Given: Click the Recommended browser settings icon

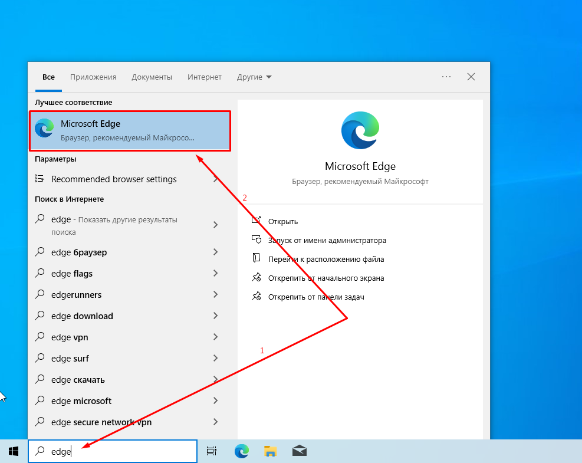Looking at the screenshot, I should (x=40, y=179).
